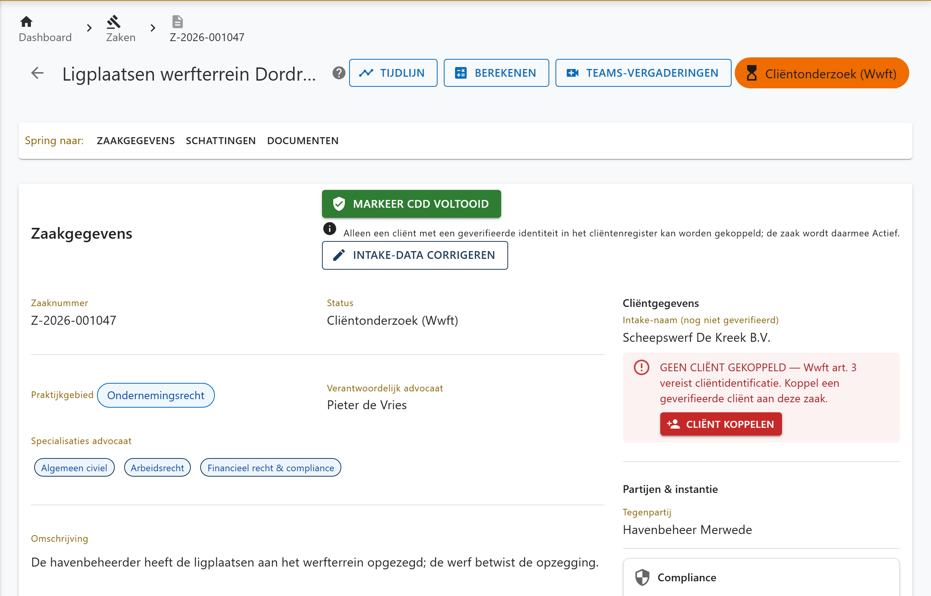Go to Dashboard via home icon
Image resolution: width=931 pixels, height=596 pixels.
[26, 22]
